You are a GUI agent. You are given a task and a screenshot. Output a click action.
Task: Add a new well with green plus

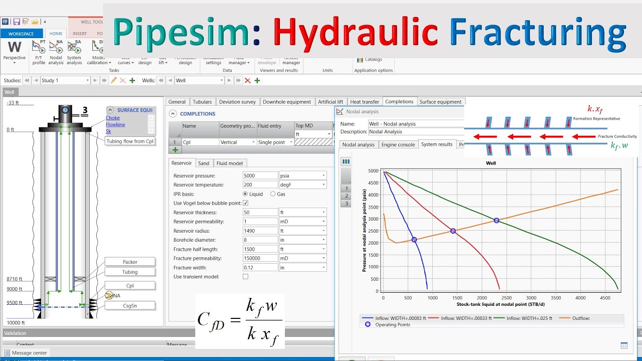pos(257,80)
